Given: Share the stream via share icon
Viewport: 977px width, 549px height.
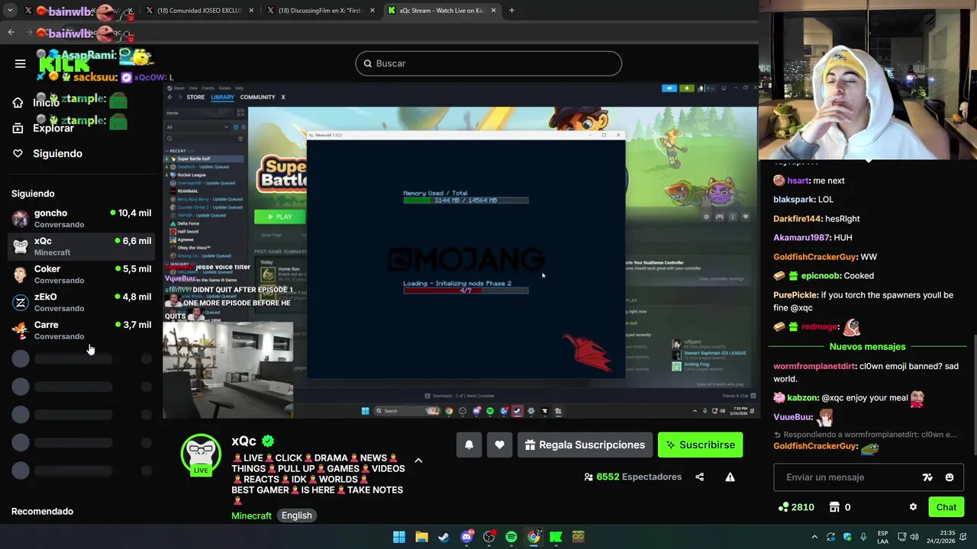Looking at the screenshot, I should (699, 477).
